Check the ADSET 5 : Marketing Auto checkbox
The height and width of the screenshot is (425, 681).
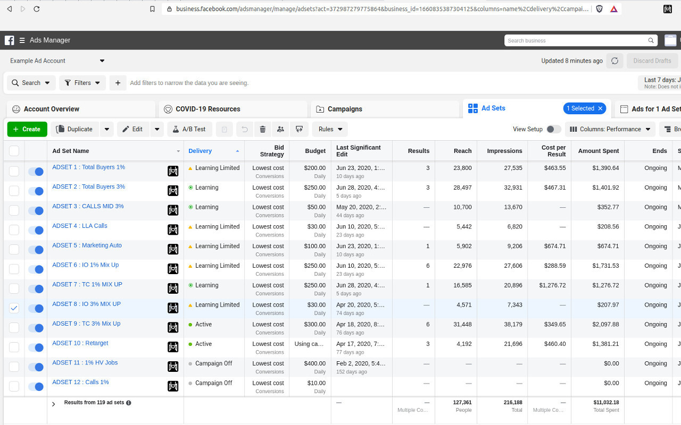coord(14,250)
